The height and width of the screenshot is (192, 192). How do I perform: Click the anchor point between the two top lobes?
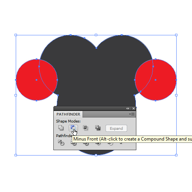(x=96, y=48)
